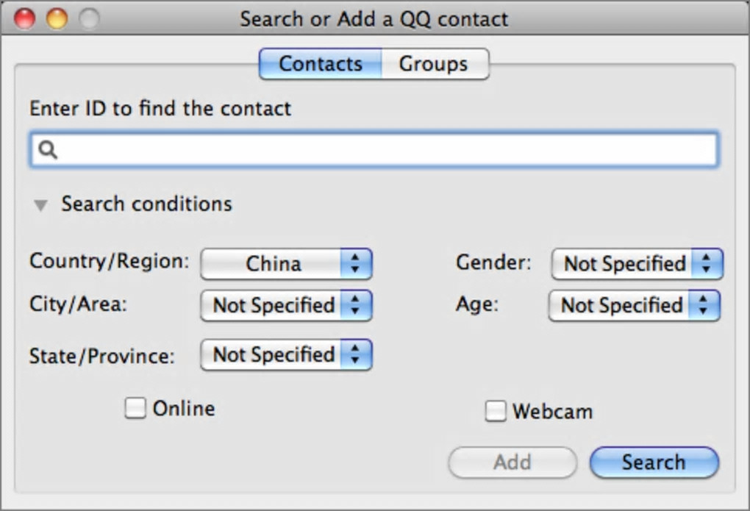Click the Add button
The width and height of the screenshot is (750, 511).
[x=512, y=462]
